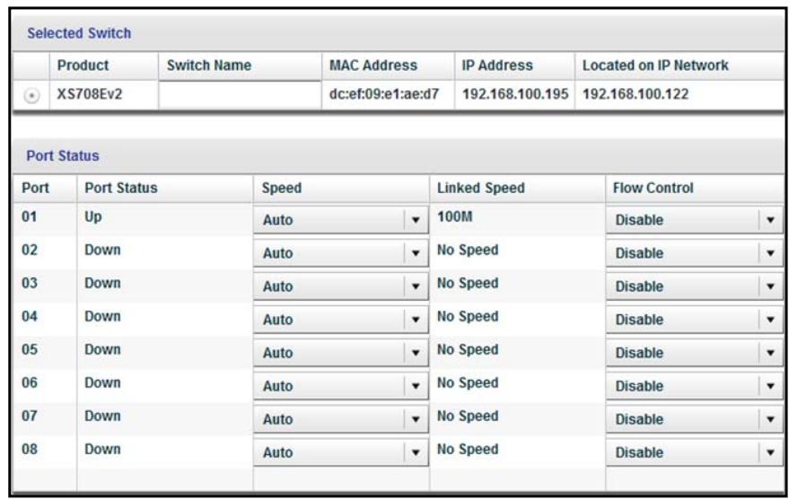Click the IP address 192.168.100.195
The image size is (789, 500).
(x=515, y=94)
